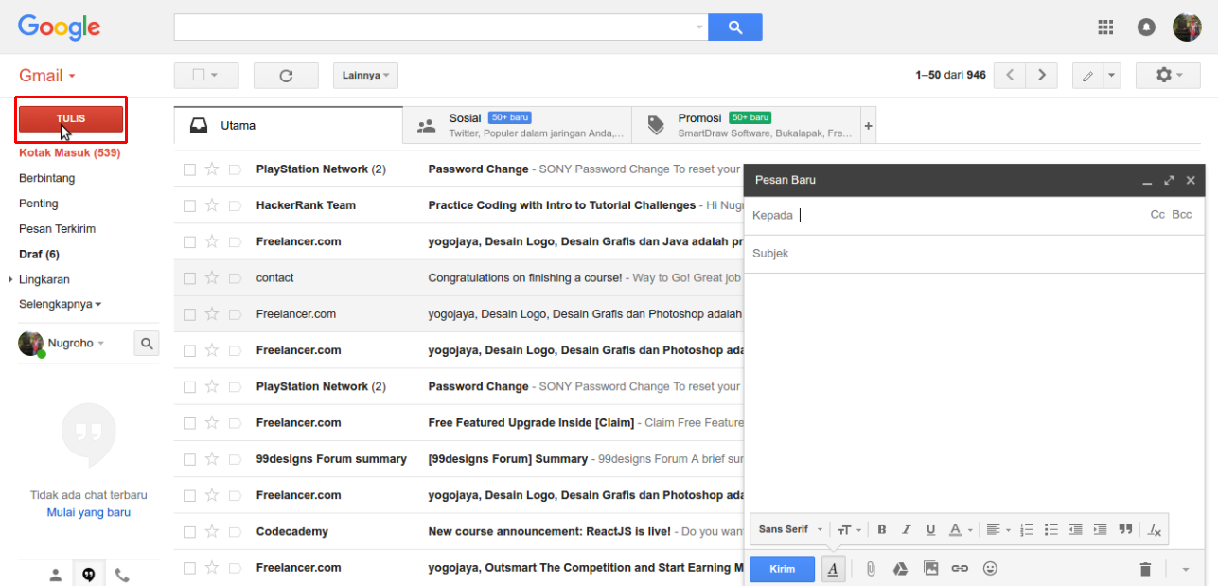Screen dimensions: 1218x586
Task: Open the insert photo icon
Action: [x=930, y=568]
